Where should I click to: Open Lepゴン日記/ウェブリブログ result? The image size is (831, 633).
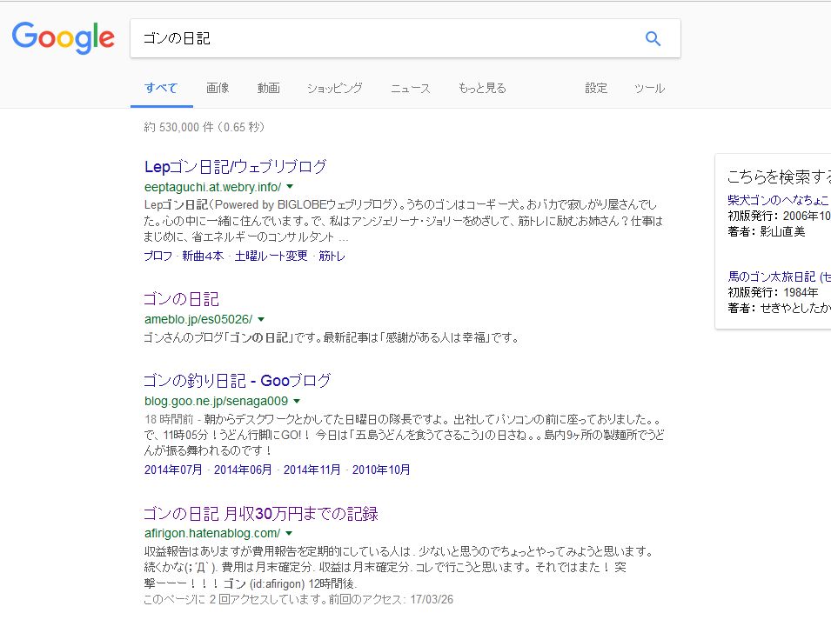pyautogui.click(x=235, y=167)
